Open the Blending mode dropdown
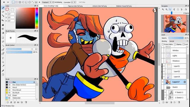 tap(179, 41)
